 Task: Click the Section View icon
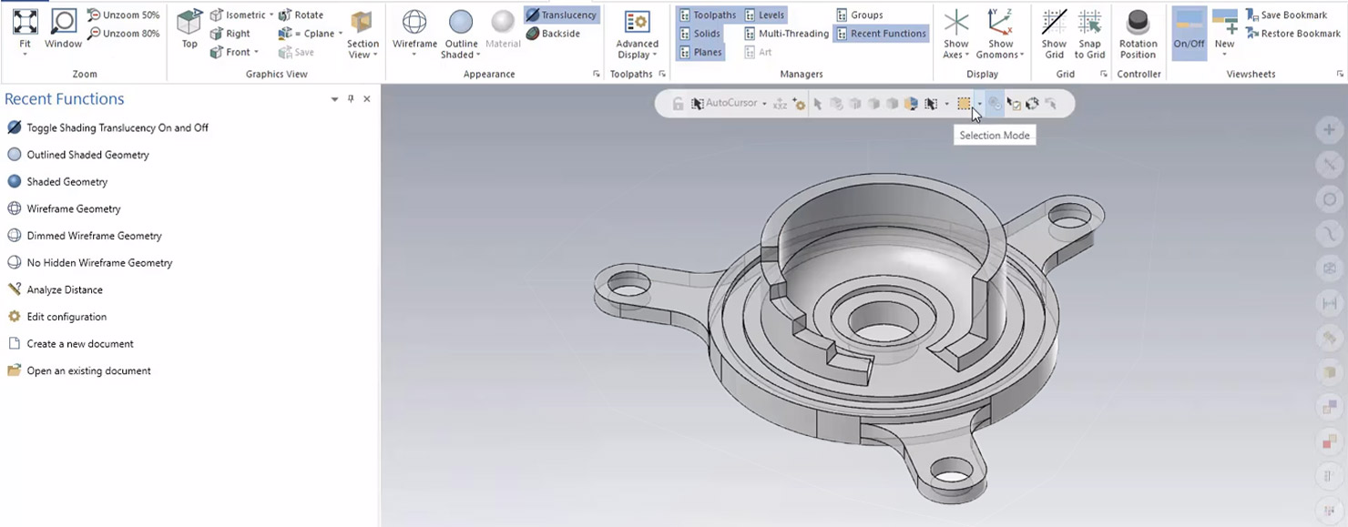pyautogui.click(x=362, y=23)
